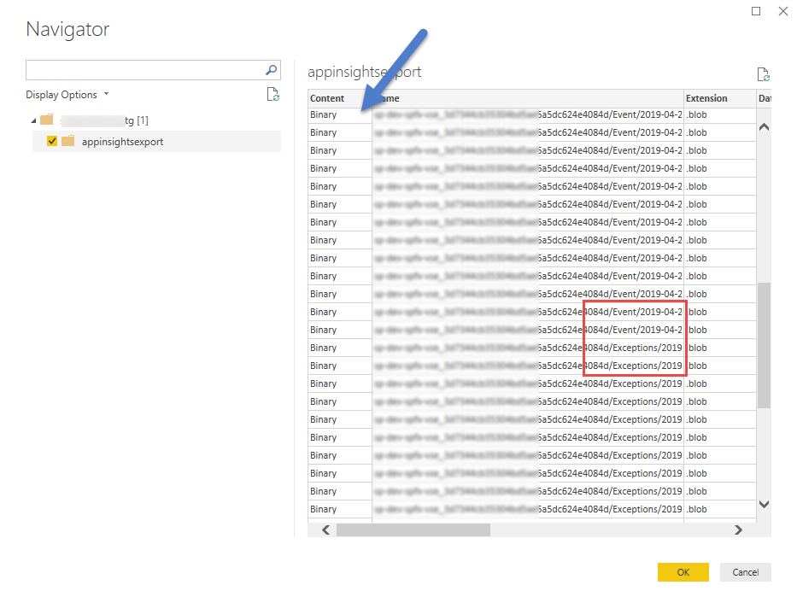This screenshot has width=797, height=597.
Task: Click the vertical scrollbar down arrow
Action: pyautogui.click(x=764, y=504)
